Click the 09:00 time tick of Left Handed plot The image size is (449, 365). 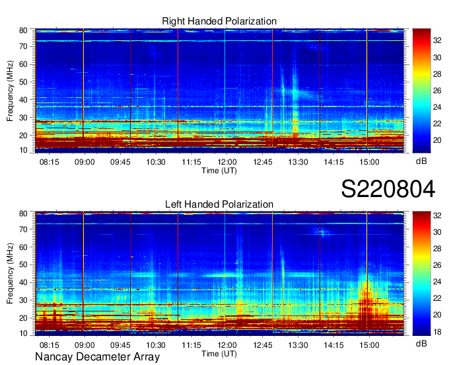85,345
